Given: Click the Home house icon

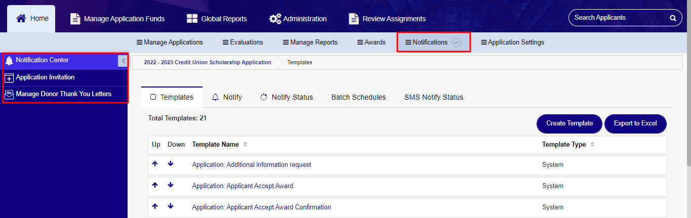Looking at the screenshot, I should click(21, 18).
